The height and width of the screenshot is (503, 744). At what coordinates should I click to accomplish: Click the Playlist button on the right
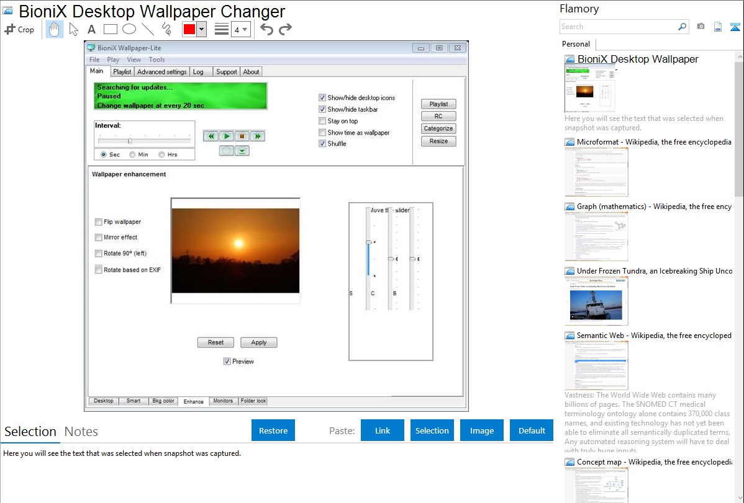click(x=438, y=104)
